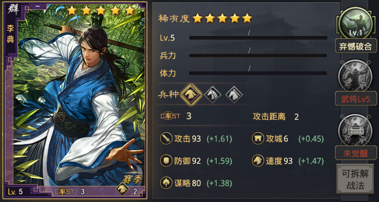Open the Lv.1 skill portrait icon

355,24
